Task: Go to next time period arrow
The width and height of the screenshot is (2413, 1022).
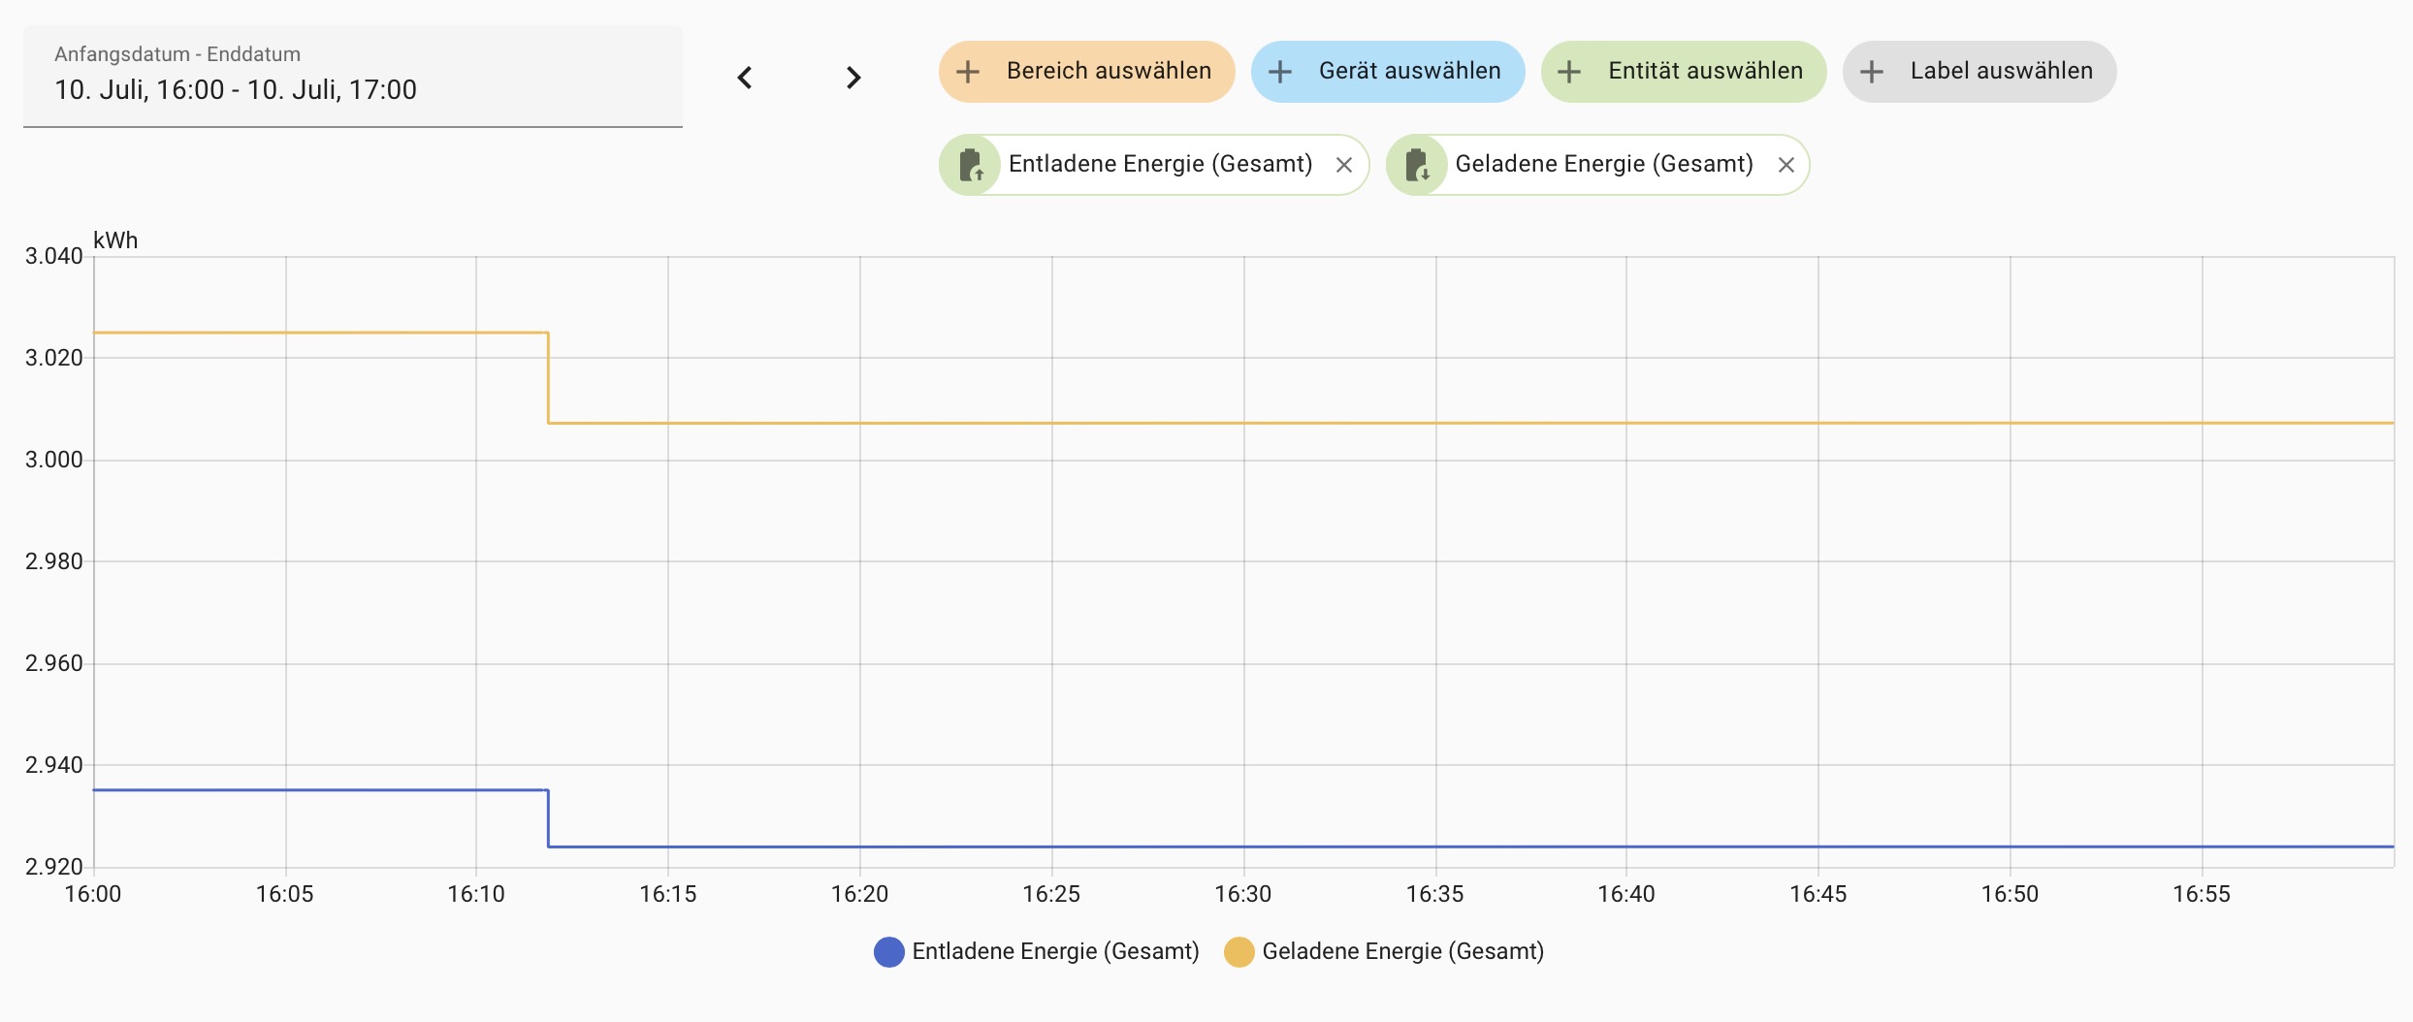Action: tap(853, 78)
